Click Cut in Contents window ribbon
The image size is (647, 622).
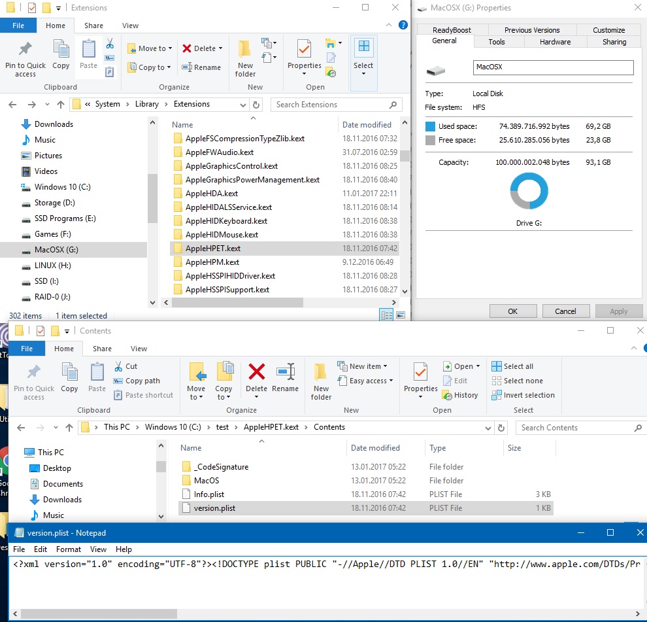pyautogui.click(x=126, y=366)
